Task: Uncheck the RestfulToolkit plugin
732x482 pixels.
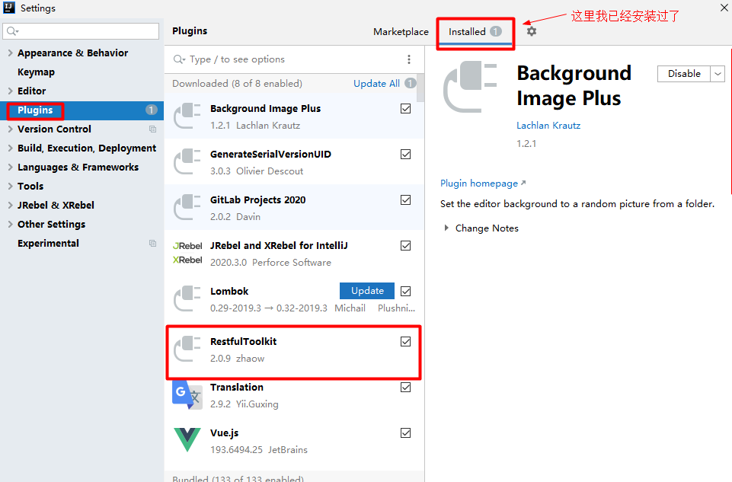Action: click(x=406, y=342)
